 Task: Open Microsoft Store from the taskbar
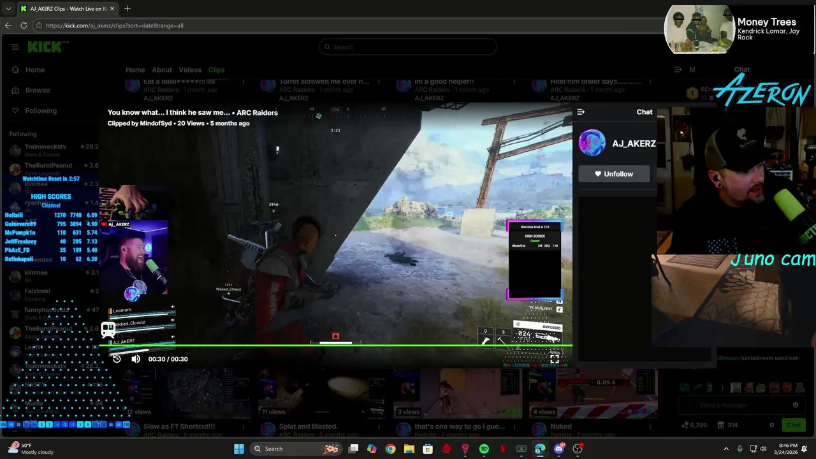[428, 449]
